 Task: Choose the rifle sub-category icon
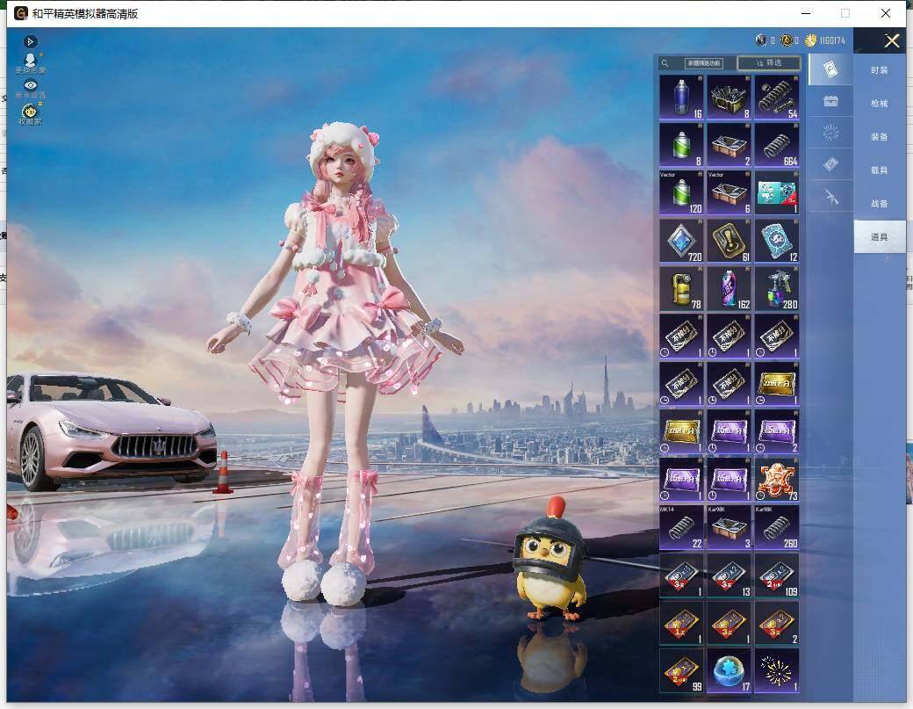tap(830, 198)
